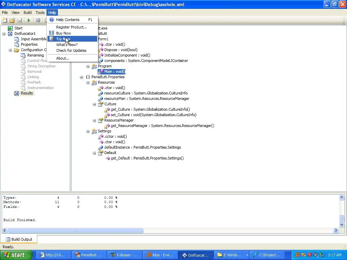Click the build output scroll down arrow

pyautogui.click(x=342, y=224)
